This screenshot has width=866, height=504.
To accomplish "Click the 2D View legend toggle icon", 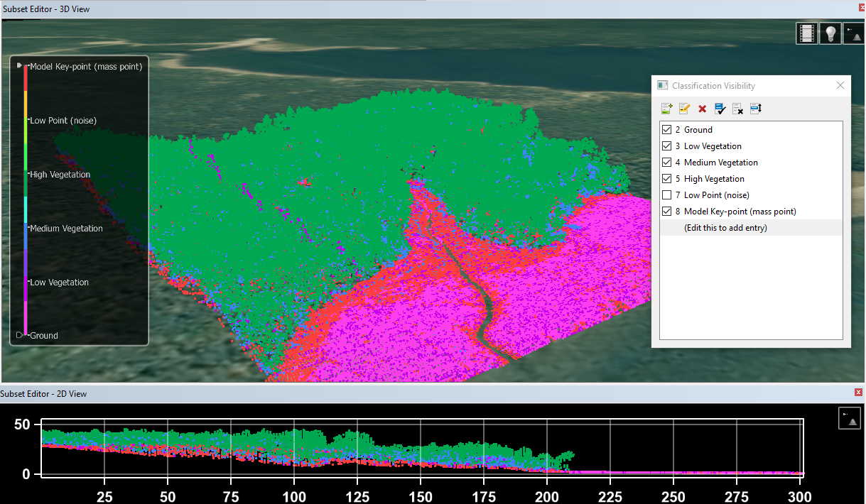I will 850,418.
